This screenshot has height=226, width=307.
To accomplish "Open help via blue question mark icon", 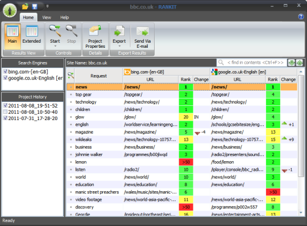I will tap(301, 17).
